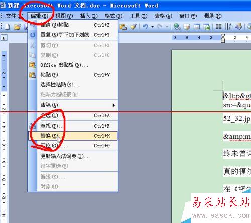Click the Change Text Direction icon
Screen dimensions: 251x223
pyautogui.click(x=228, y=27)
